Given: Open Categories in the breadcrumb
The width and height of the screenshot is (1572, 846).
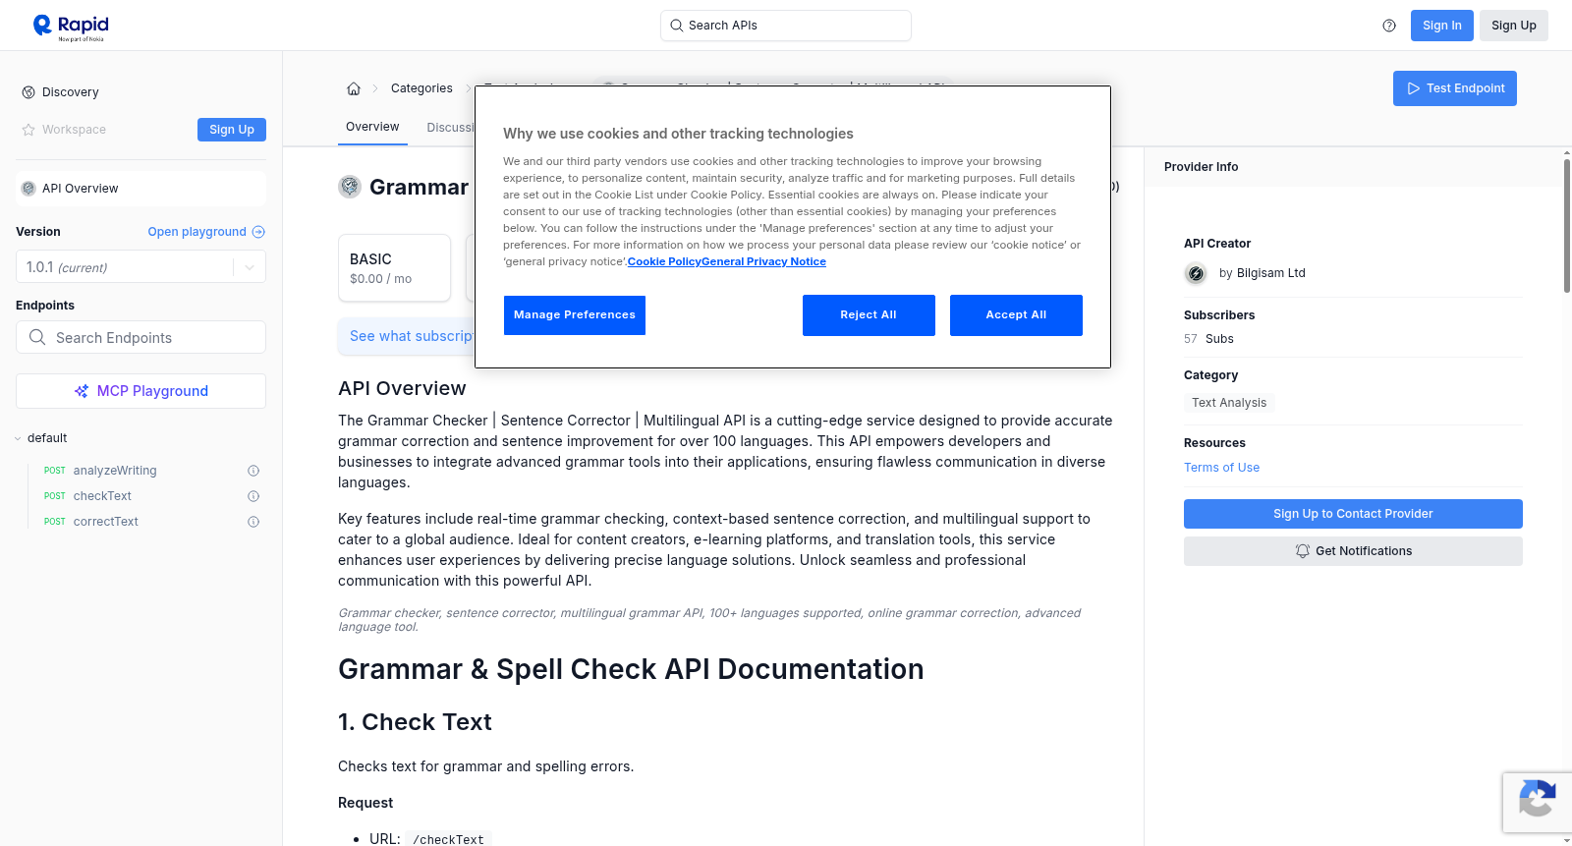Looking at the screenshot, I should (x=421, y=88).
